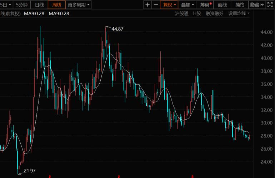Zoom out the chart with minus button
The width and height of the screenshot is (275, 178).
156,5
